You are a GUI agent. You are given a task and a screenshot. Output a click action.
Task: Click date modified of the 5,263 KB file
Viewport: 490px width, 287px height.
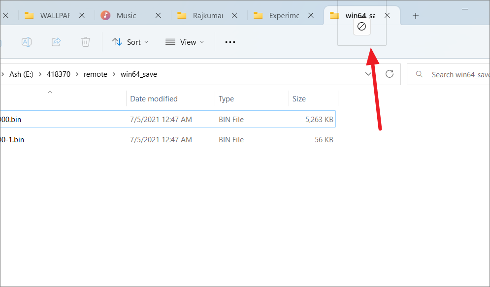[x=161, y=120]
